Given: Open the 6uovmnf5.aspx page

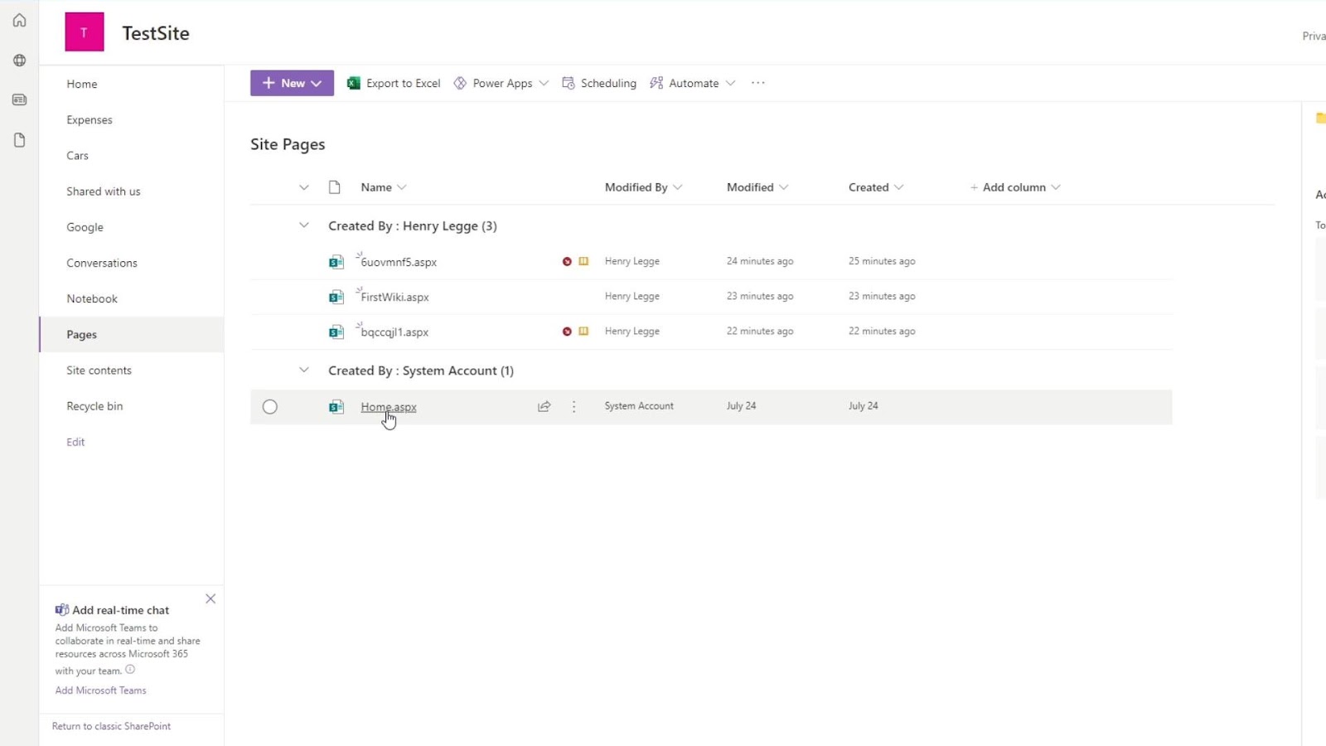Looking at the screenshot, I should click(399, 262).
